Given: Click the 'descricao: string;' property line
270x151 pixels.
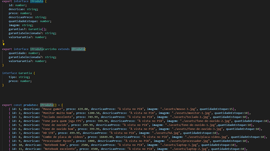Looking at the screenshot, I should point(23,9).
